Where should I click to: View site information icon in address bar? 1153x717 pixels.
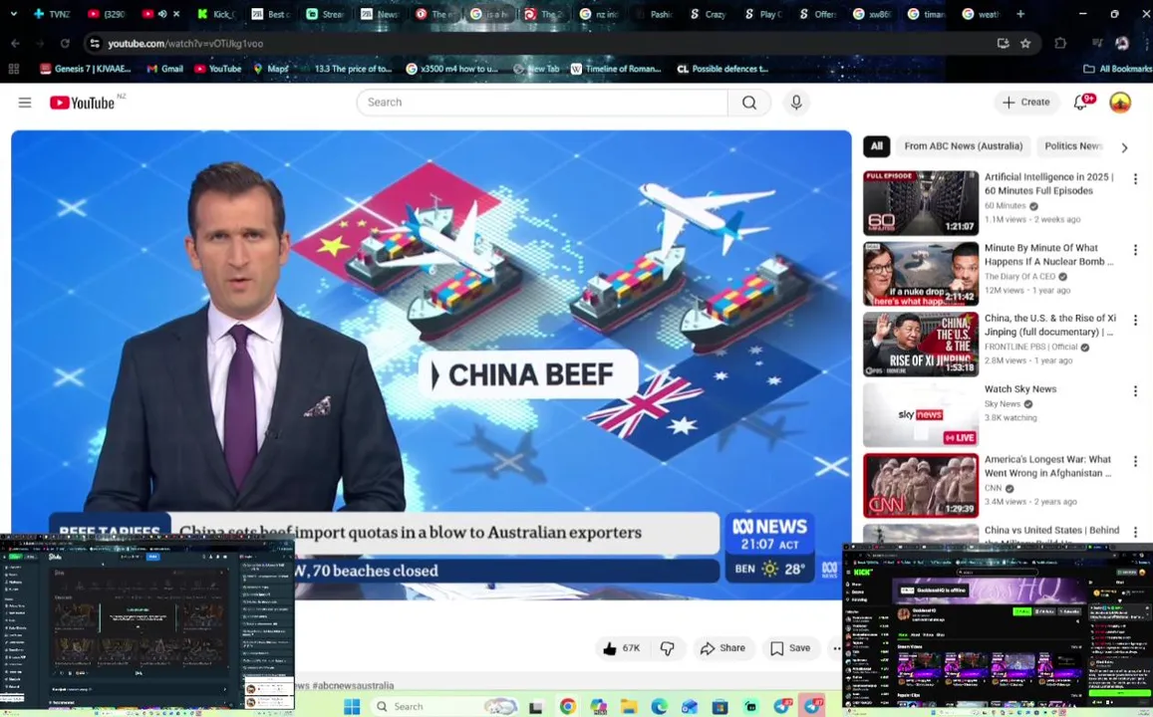tap(94, 44)
